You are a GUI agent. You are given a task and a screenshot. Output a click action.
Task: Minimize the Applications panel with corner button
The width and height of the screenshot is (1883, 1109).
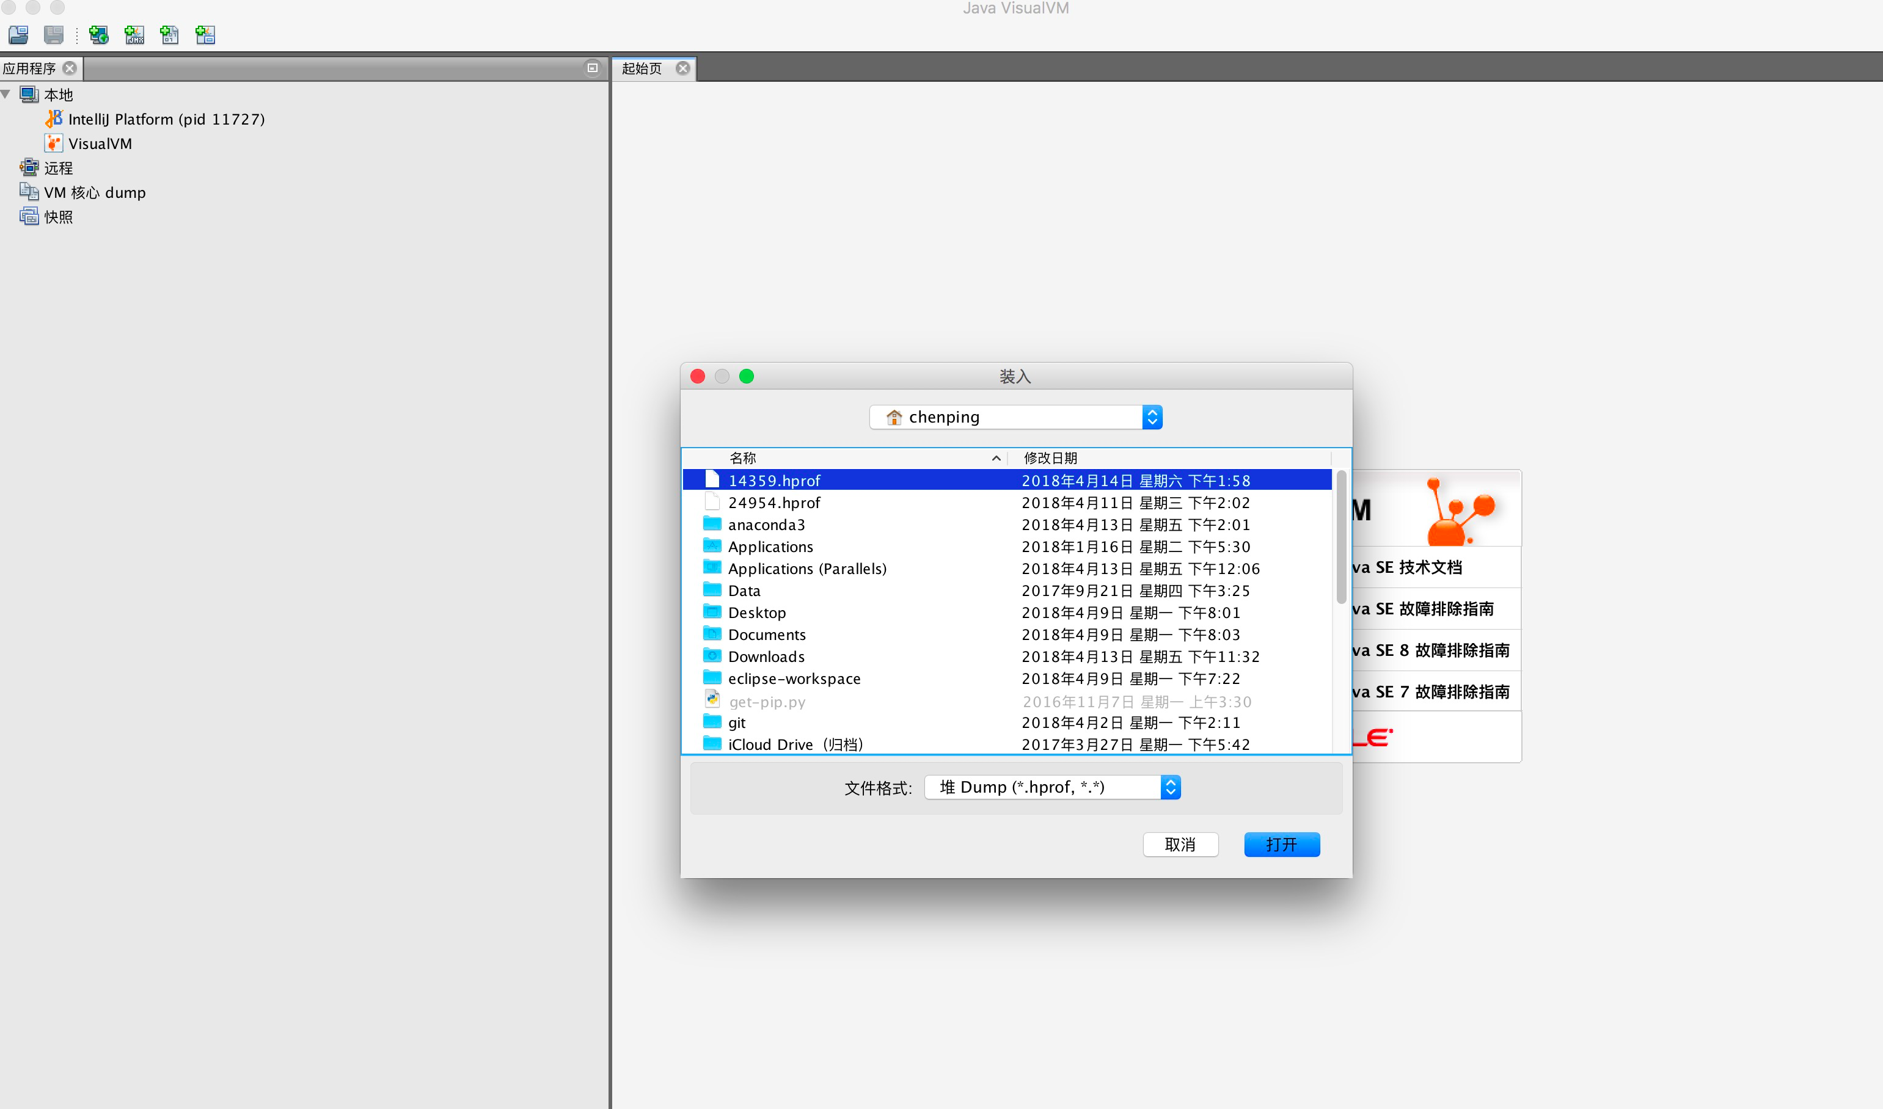(x=593, y=68)
